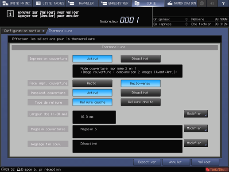Click the En impress. count row

point(171,24)
